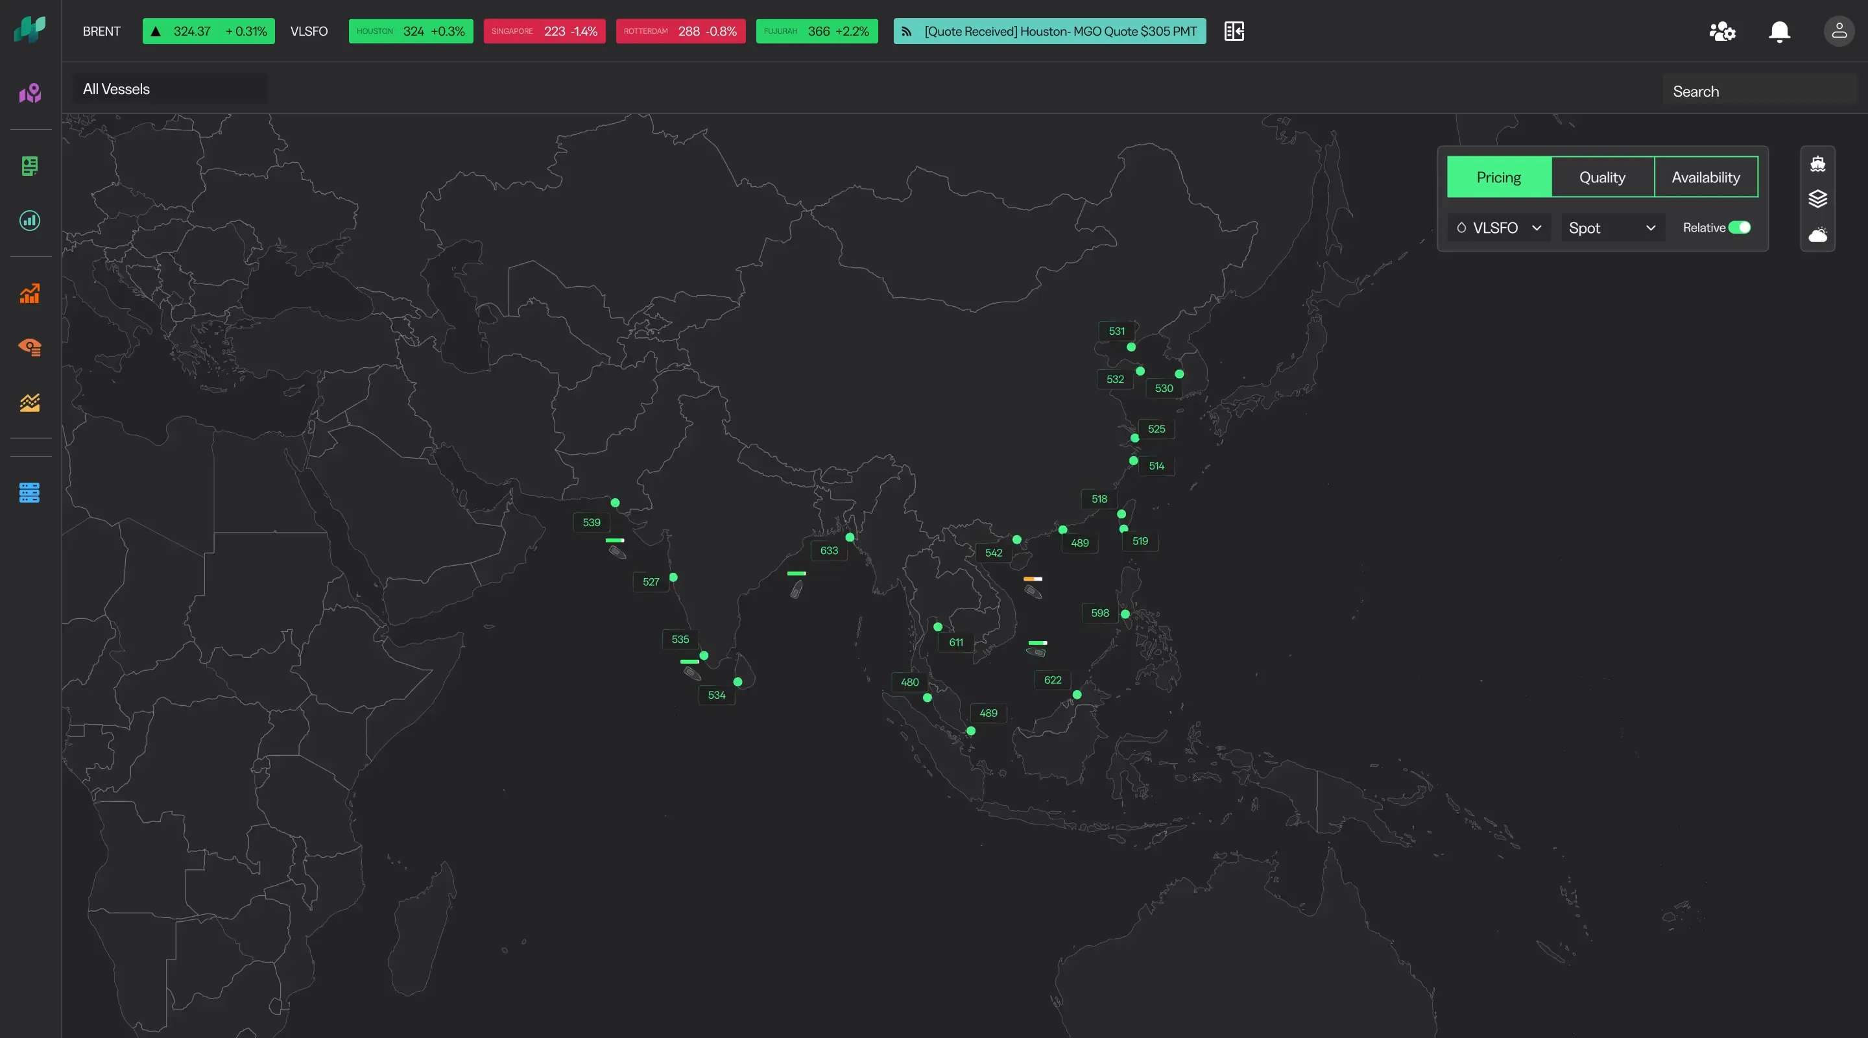Screen dimensions: 1868x1038
Task: Open the map location pin sidebar icon
Action: tap(30, 93)
